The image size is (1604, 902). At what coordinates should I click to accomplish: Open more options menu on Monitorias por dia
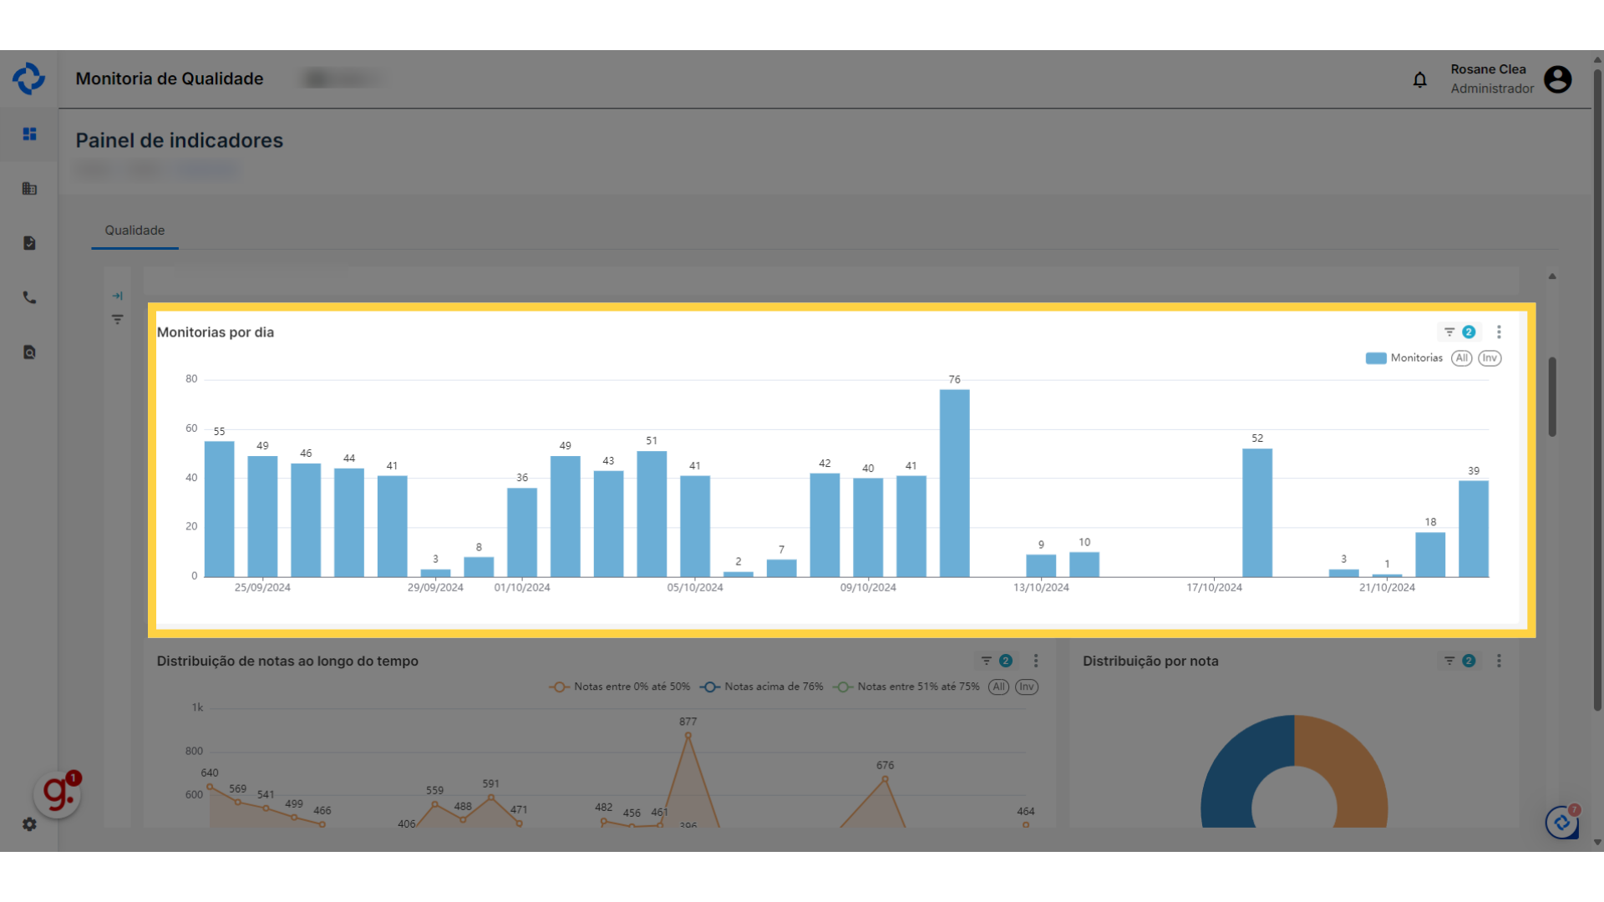pyautogui.click(x=1500, y=332)
